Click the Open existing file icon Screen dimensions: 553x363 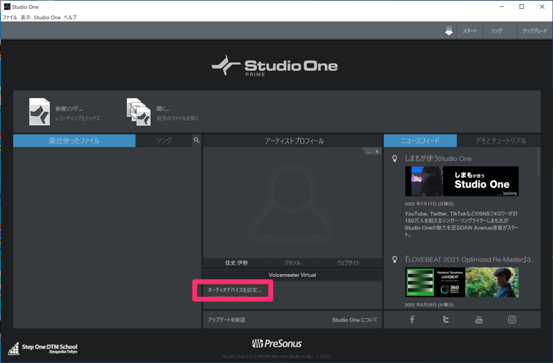[139, 112]
